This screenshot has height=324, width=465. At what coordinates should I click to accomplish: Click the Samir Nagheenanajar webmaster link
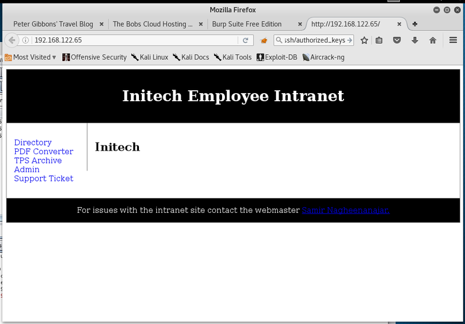(x=346, y=210)
